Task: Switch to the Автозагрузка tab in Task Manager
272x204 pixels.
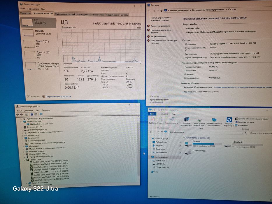Action: click(83, 15)
